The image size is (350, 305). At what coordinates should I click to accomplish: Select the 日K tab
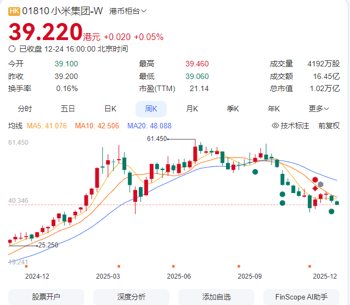110,109
